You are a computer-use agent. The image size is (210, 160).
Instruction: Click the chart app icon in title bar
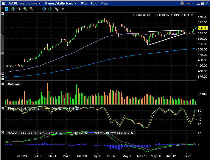click(4, 3)
